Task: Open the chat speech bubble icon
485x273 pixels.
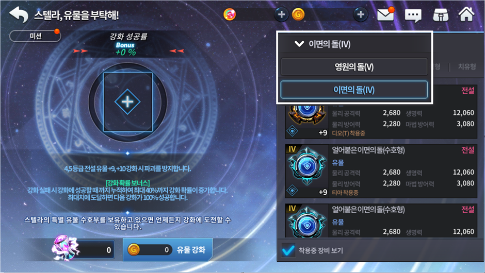Action: point(413,15)
